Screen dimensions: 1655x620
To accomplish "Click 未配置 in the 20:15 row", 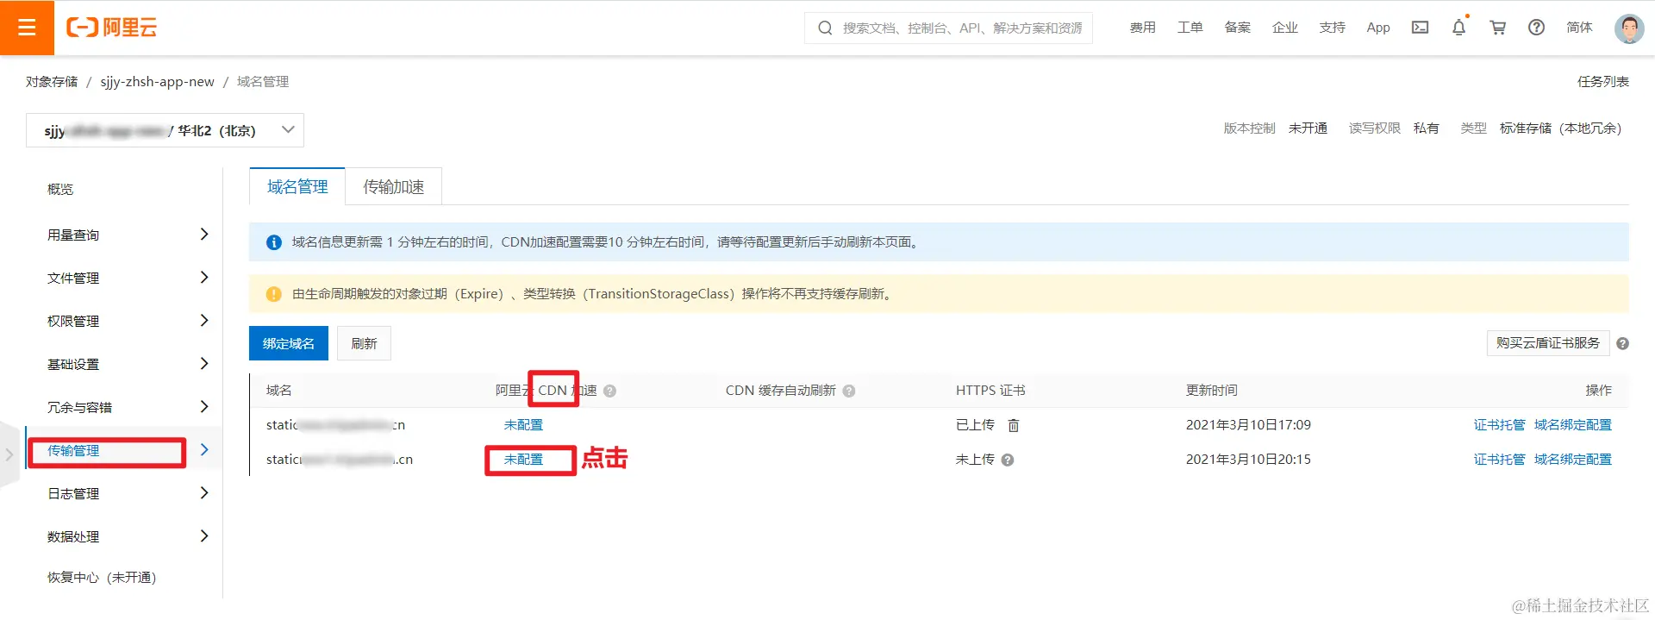I will [x=523, y=460].
